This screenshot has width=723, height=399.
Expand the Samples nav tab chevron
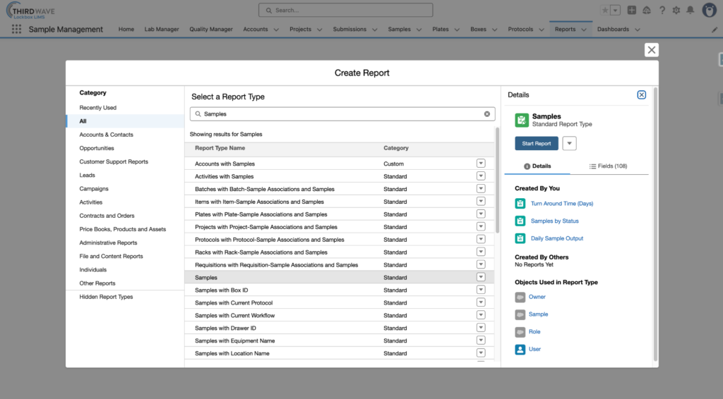pos(419,30)
